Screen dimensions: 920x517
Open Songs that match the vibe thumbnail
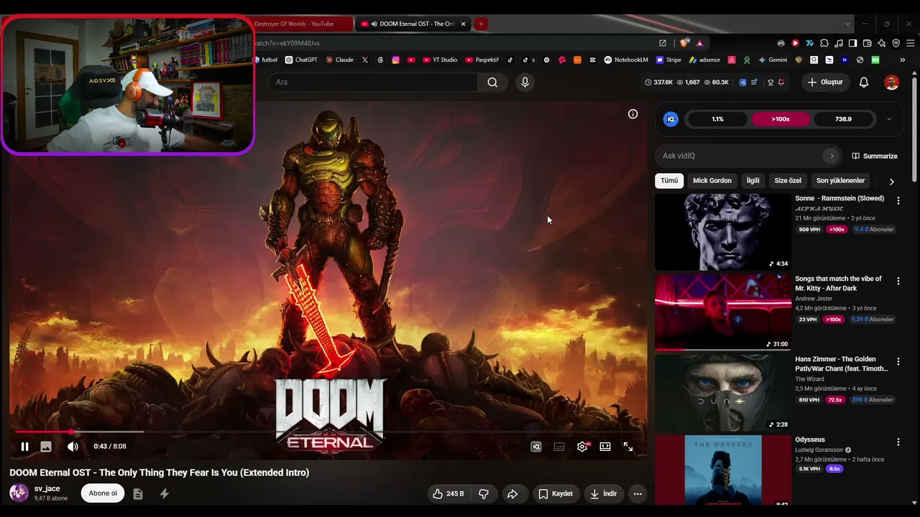pos(723,312)
